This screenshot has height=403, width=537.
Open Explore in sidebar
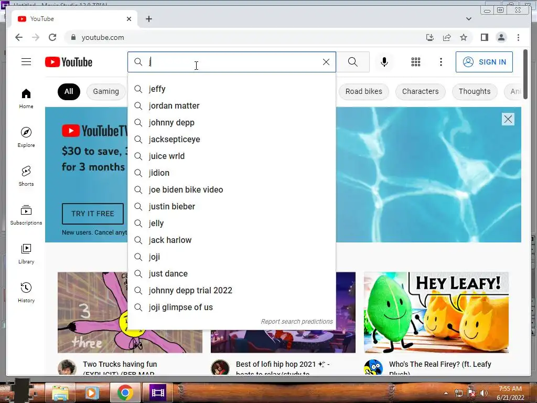click(x=26, y=137)
